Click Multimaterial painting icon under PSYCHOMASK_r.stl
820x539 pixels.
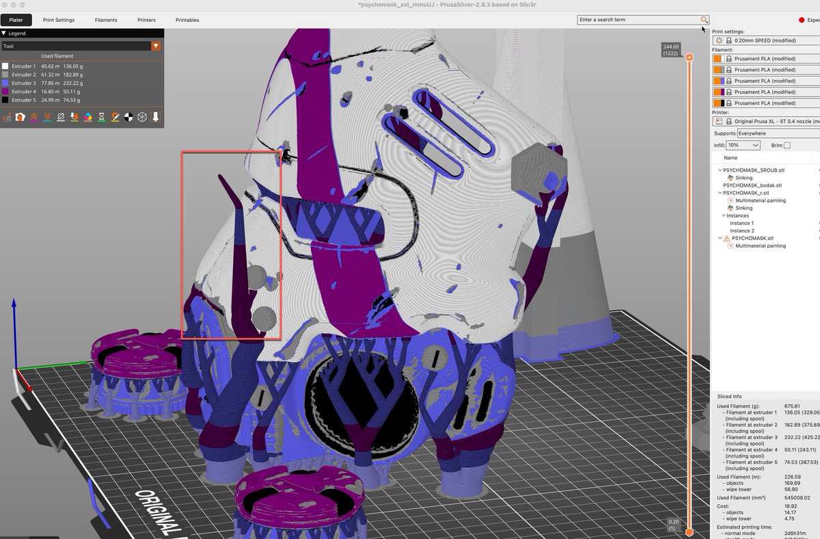point(730,200)
